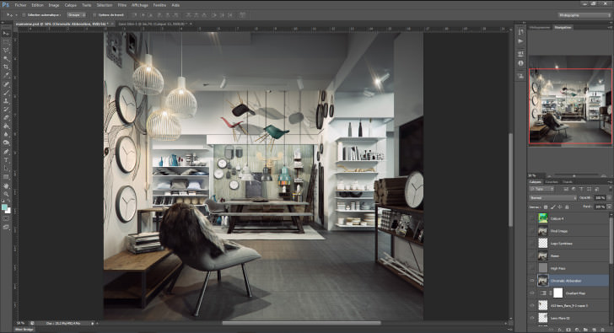Viewport: 614px width, 333px height.
Task: Select the Horizontal Type tool
Action: point(6,160)
